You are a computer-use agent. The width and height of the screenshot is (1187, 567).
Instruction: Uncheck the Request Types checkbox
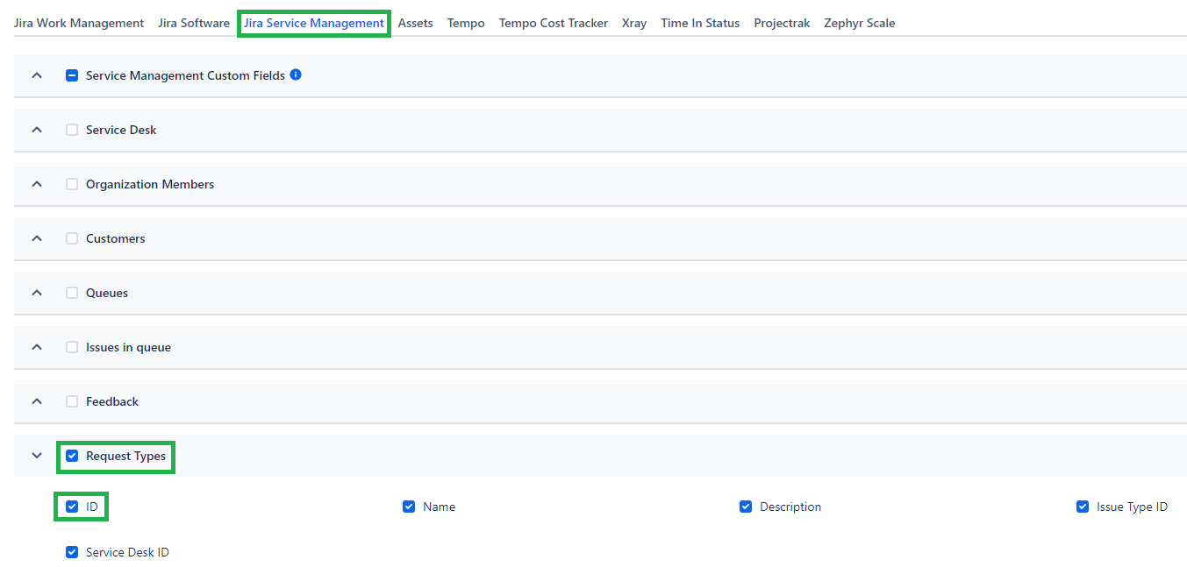(x=72, y=456)
